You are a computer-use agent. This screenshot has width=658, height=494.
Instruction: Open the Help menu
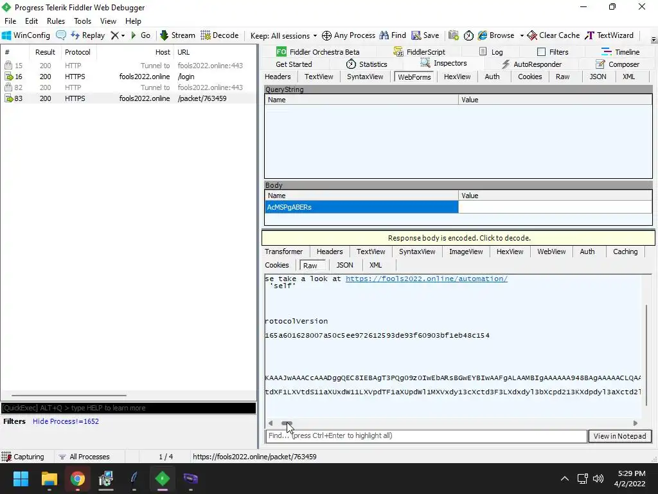point(133,21)
